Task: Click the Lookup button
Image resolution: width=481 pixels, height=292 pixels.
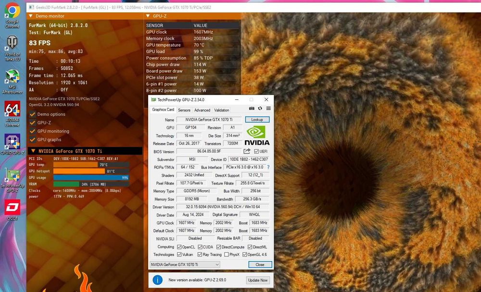Action: pyautogui.click(x=257, y=120)
